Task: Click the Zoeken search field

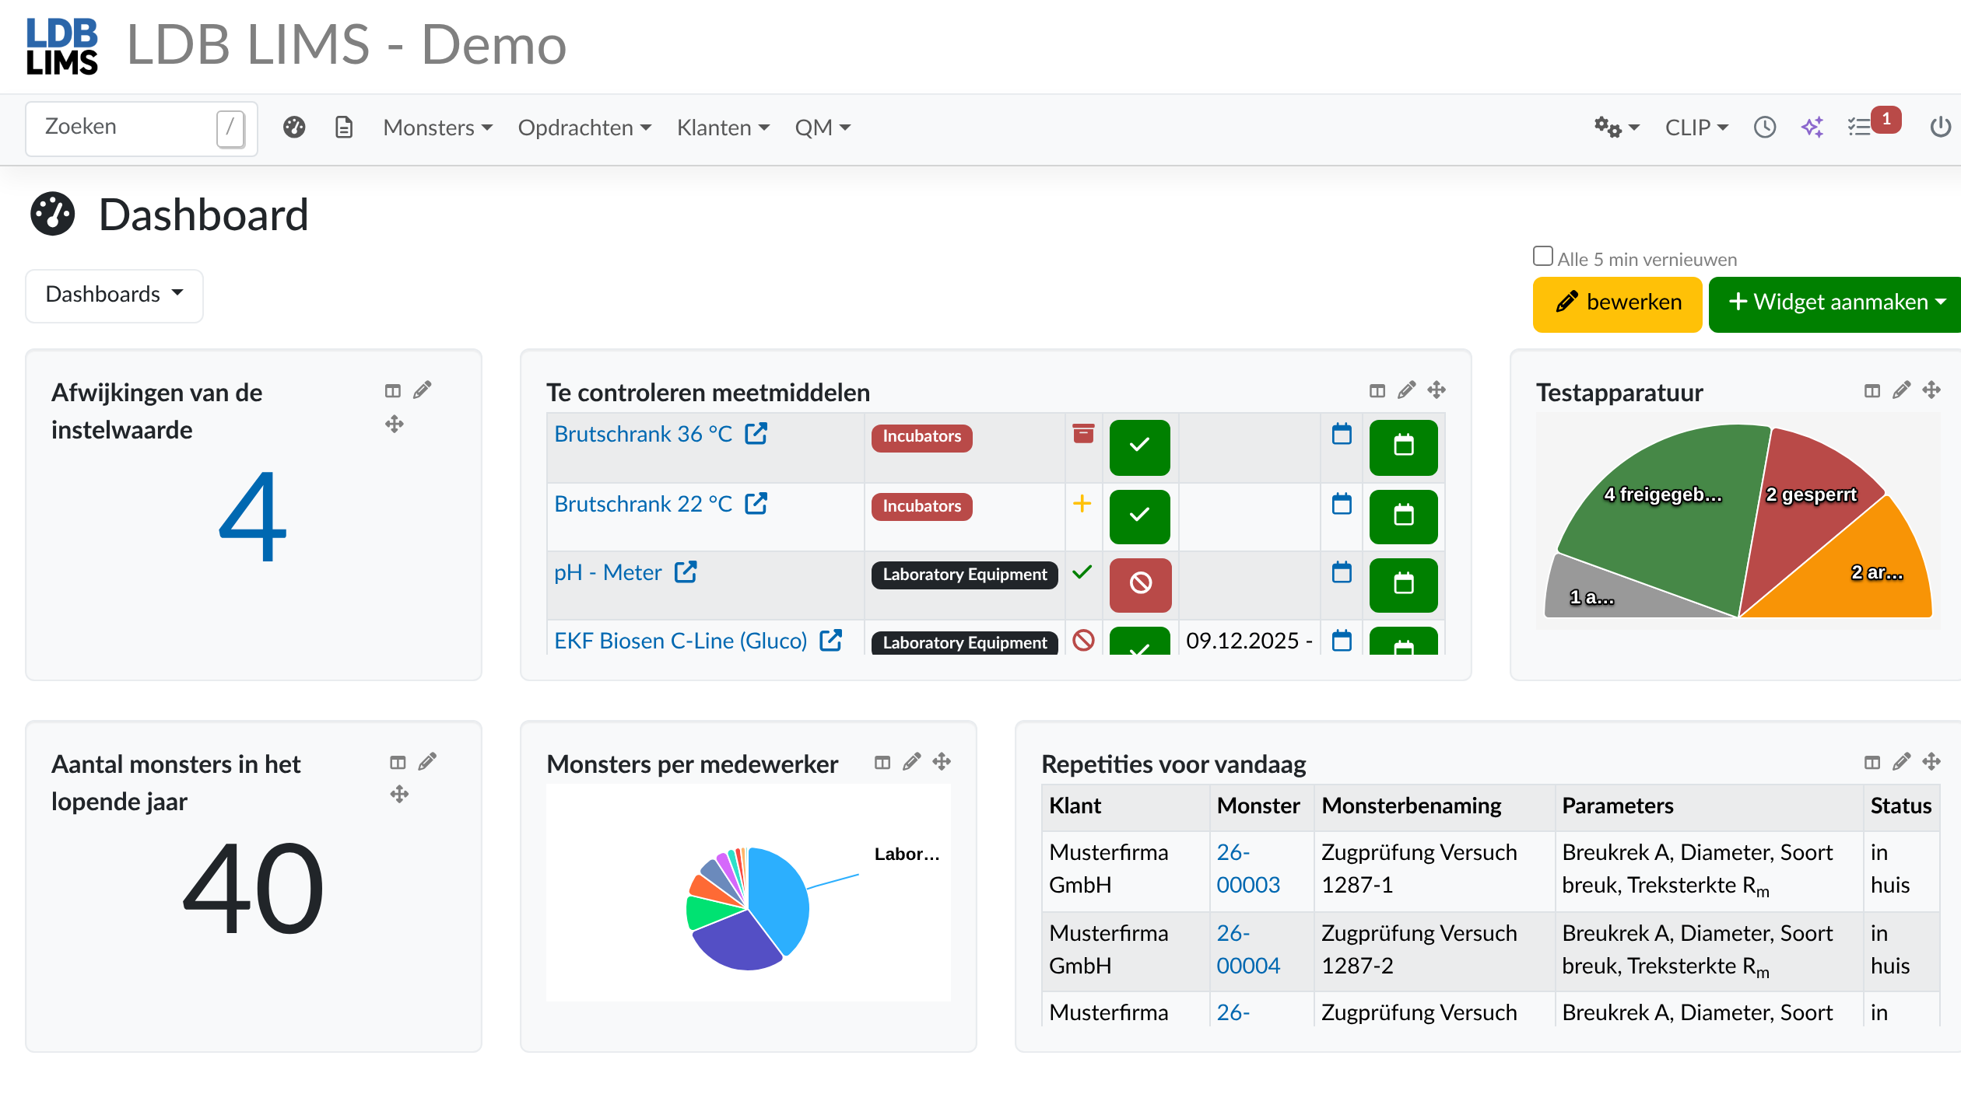Action: coord(142,128)
